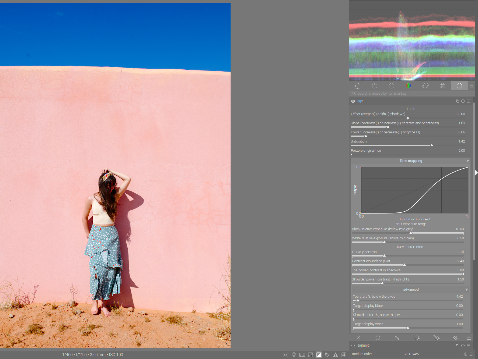The height and width of the screenshot is (359, 478).
Task: Select the uniform blending circle icon
Action: pos(378,338)
